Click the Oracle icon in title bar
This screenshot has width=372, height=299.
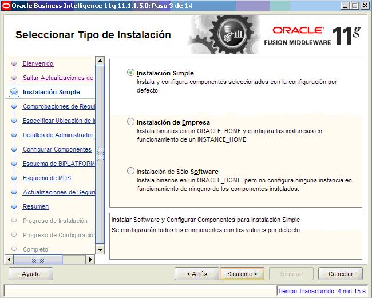(x=6, y=6)
